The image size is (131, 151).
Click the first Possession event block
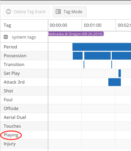pos(78,56)
